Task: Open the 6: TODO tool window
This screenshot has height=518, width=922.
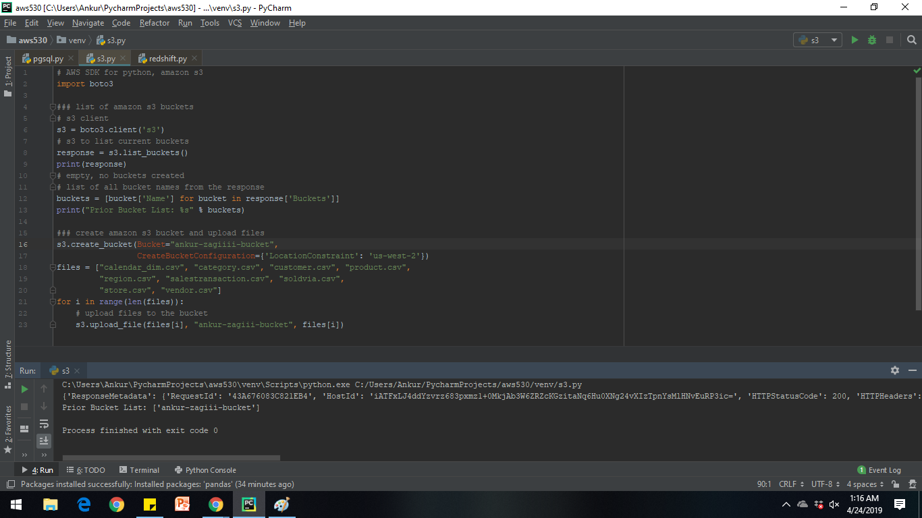Action: 86,470
